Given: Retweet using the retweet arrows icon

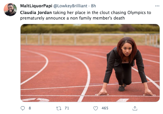Looking at the screenshot, I should click(x=59, y=109).
